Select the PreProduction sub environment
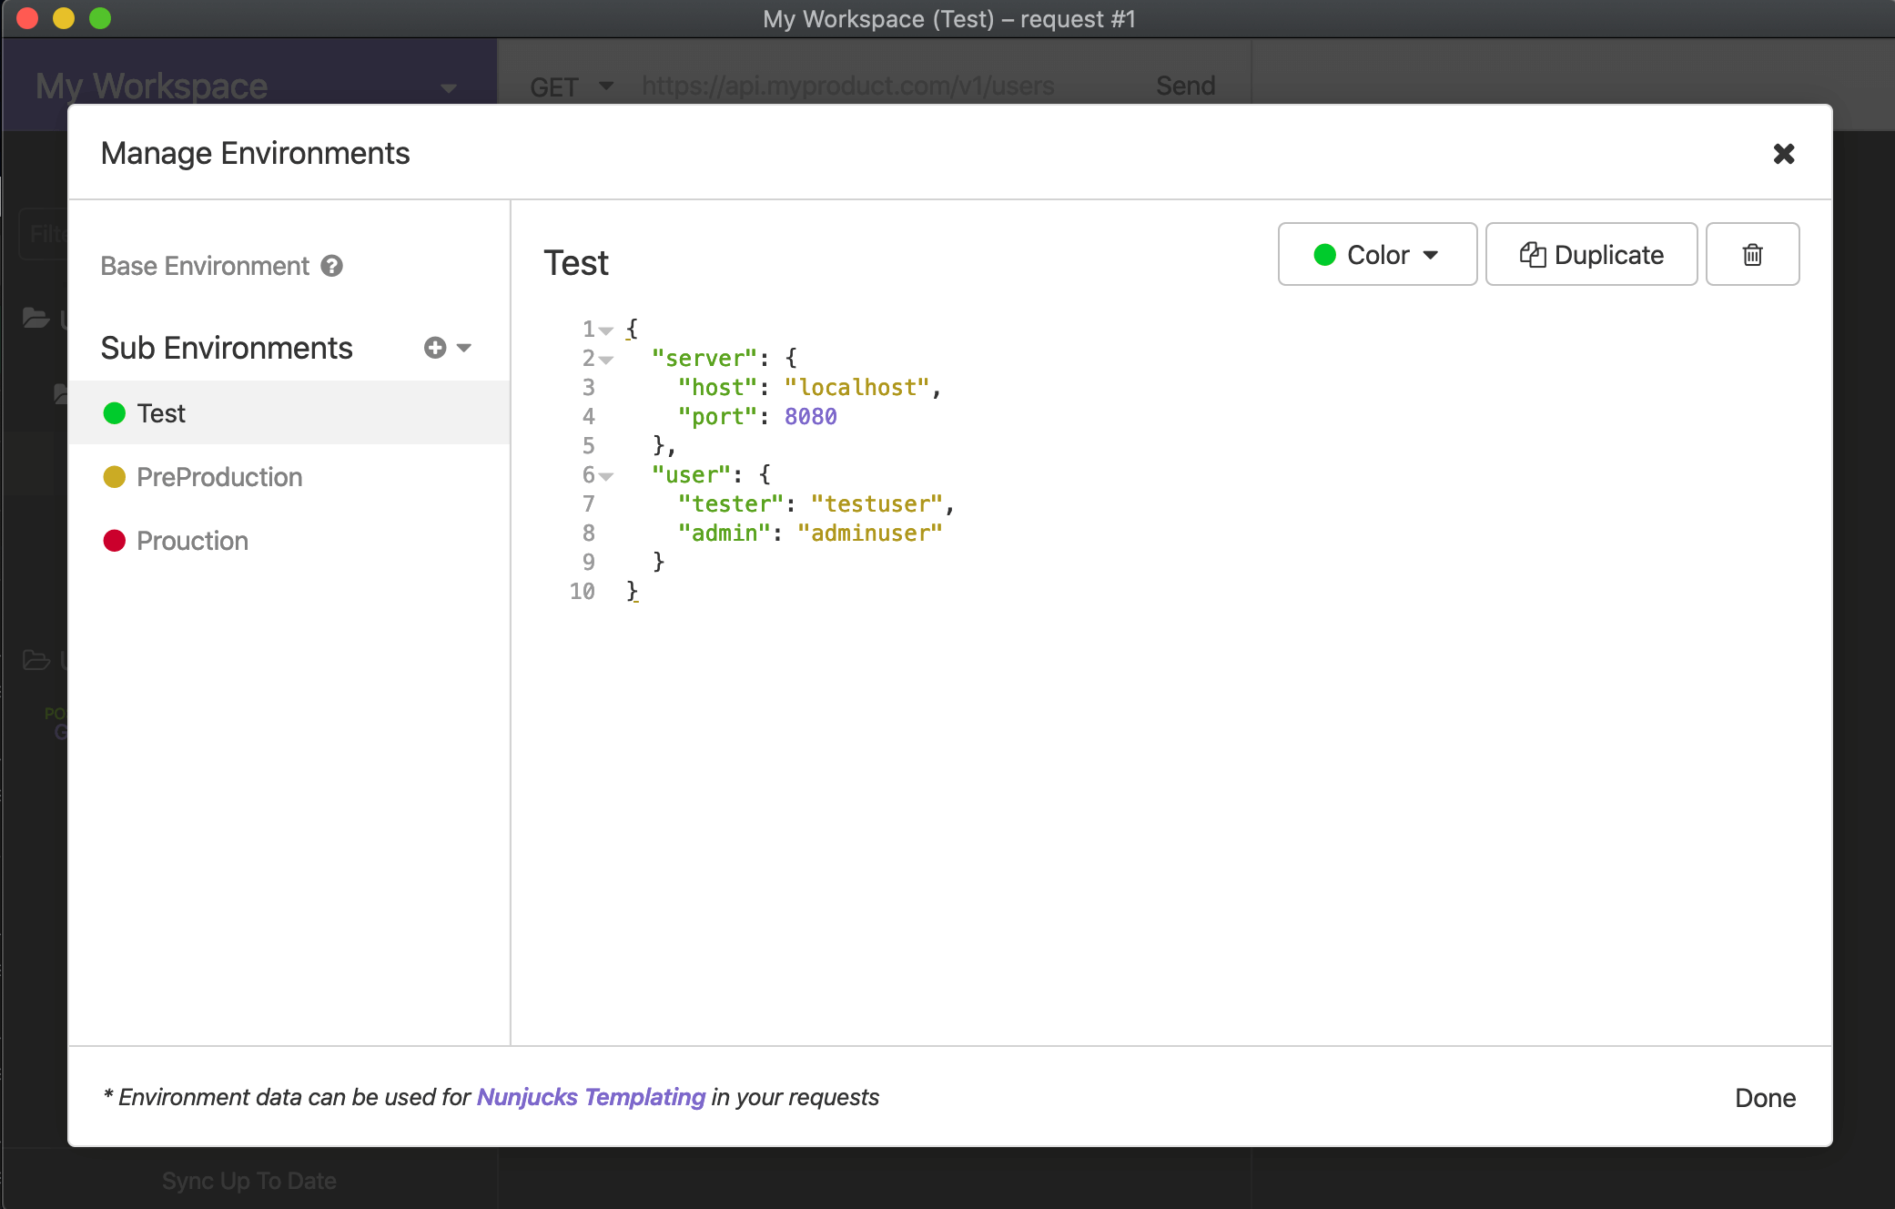 (219, 477)
